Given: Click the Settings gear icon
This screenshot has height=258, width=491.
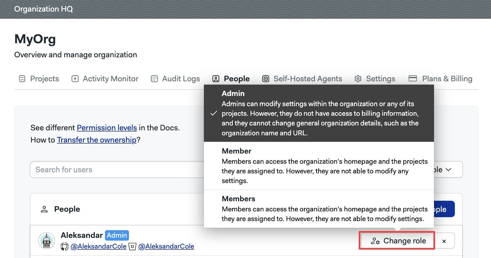Looking at the screenshot, I should click(358, 79).
